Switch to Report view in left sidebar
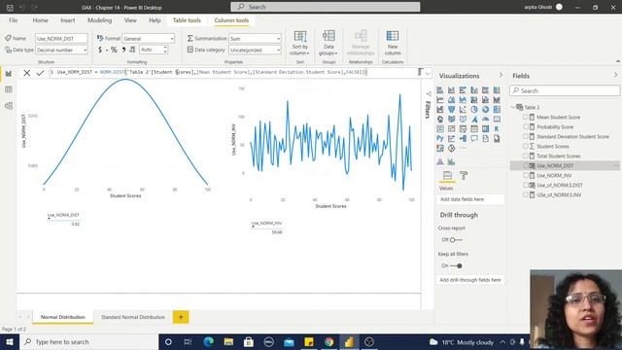This screenshot has height=350, width=622. 9,74
